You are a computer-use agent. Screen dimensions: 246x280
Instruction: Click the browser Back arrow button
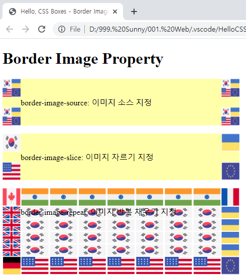[x=10, y=29]
